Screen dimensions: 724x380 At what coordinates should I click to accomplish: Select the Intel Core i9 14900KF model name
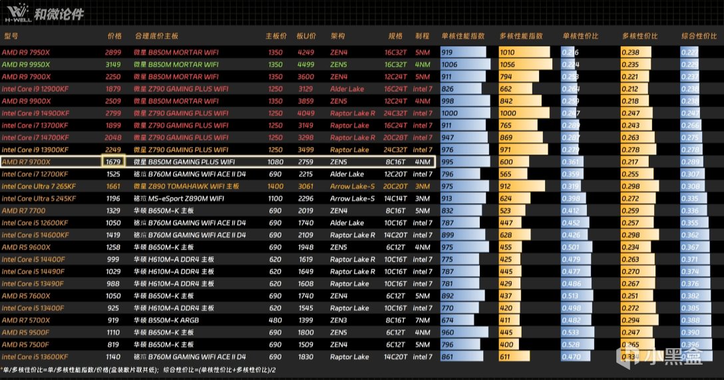(x=35, y=113)
